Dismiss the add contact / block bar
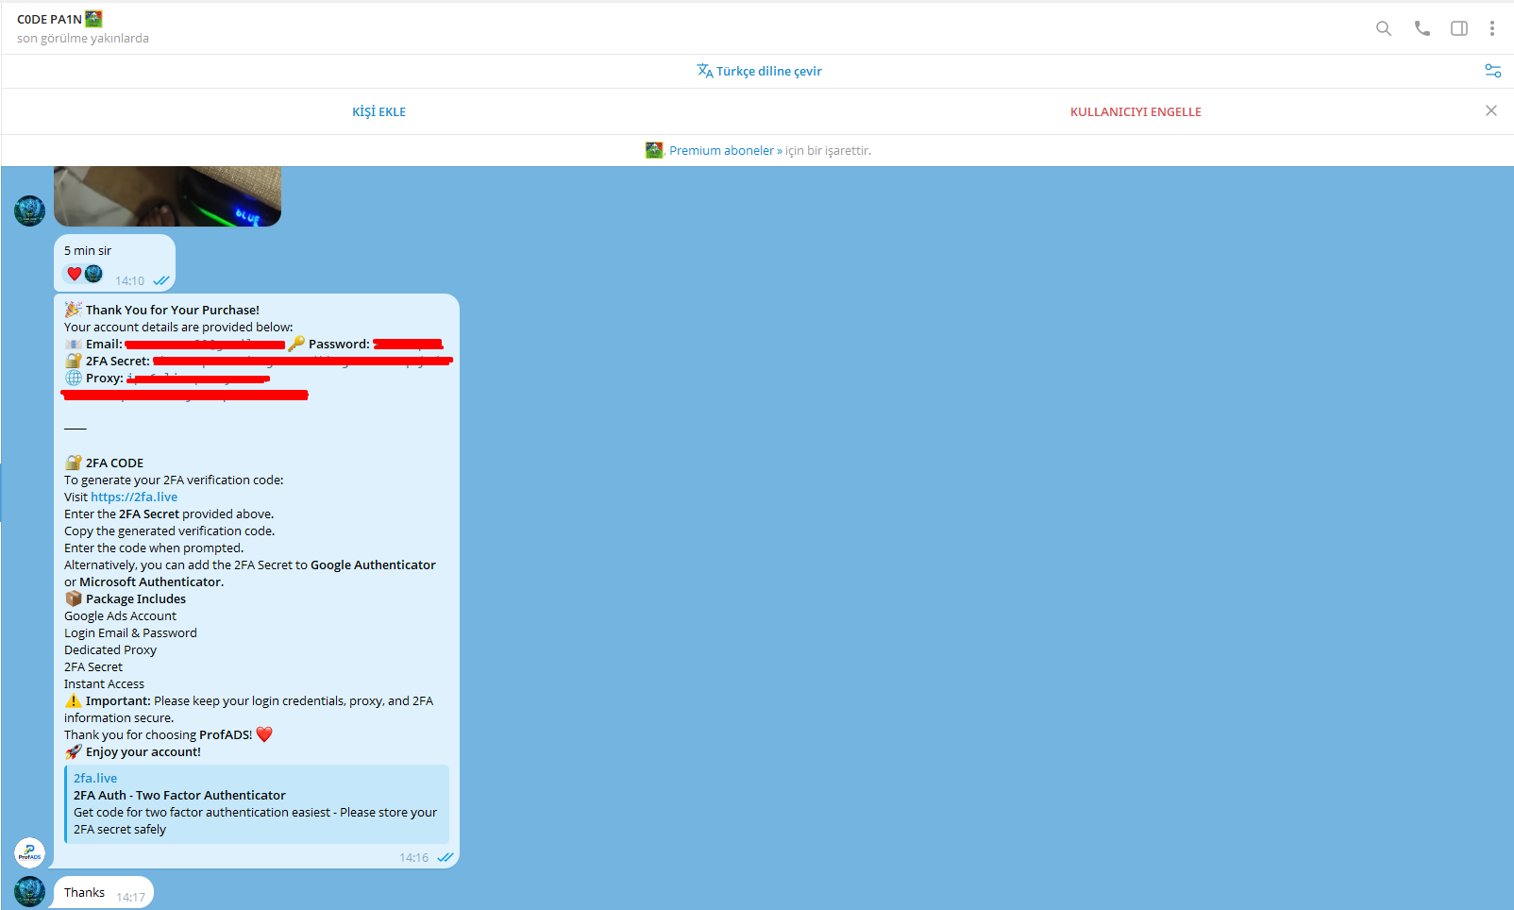Screen dimensions: 1514x910 click(x=1491, y=110)
